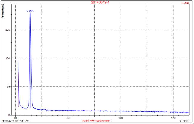Click the y-axis value 225
This screenshot has height=124, width=194.
click(8, 30)
